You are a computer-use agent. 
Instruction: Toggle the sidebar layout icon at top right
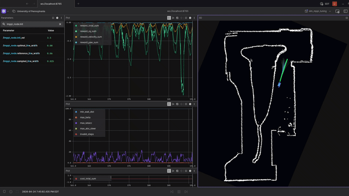345,11
